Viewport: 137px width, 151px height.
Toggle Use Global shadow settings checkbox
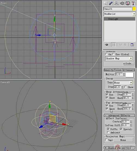pyautogui.click(x=114, y=54)
